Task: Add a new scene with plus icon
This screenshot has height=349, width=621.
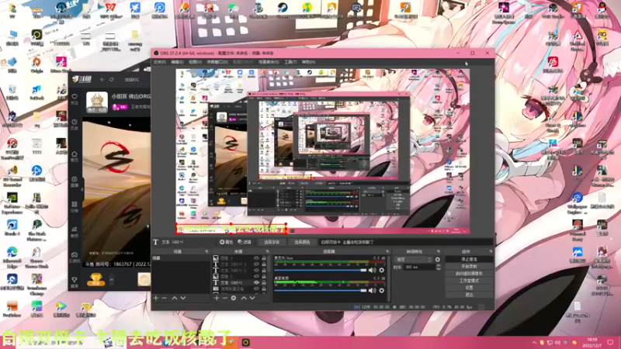Action: tap(156, 298)
